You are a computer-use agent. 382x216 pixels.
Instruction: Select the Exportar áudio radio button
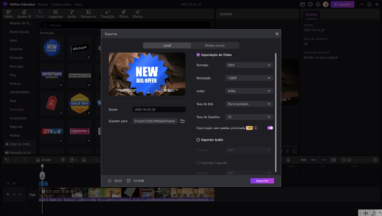pos(199,140)
